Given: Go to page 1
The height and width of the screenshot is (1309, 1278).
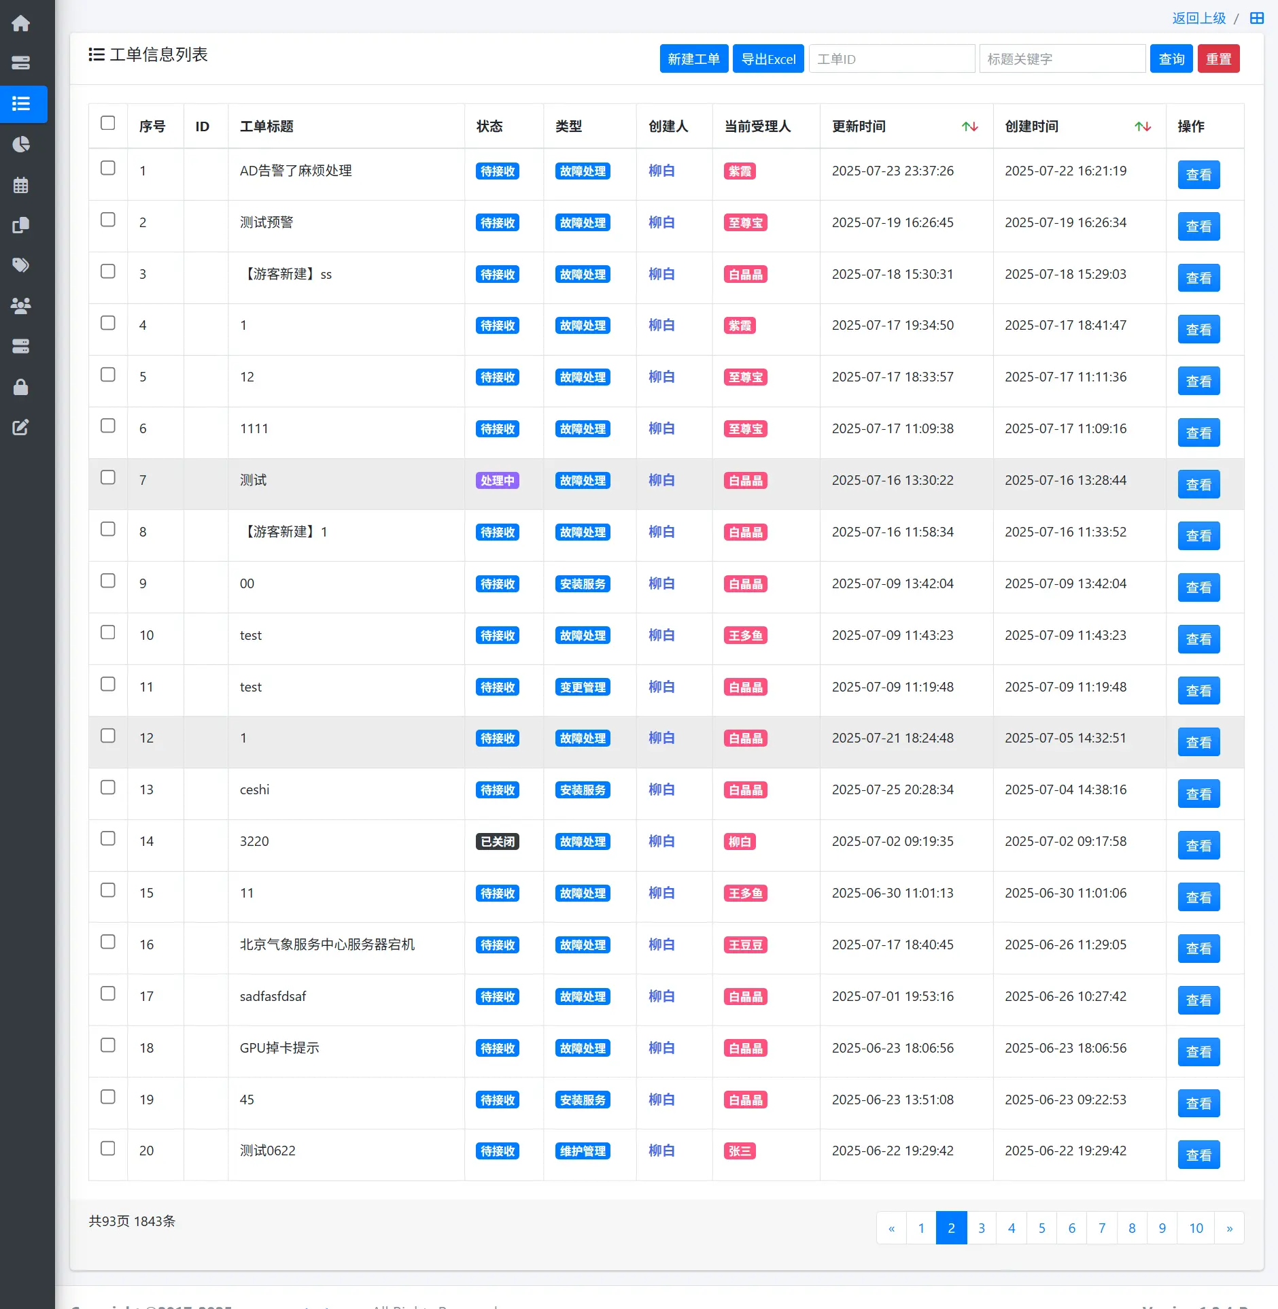Looking at the screenshot, I should pyautogui.click(x=921, y=1228).
